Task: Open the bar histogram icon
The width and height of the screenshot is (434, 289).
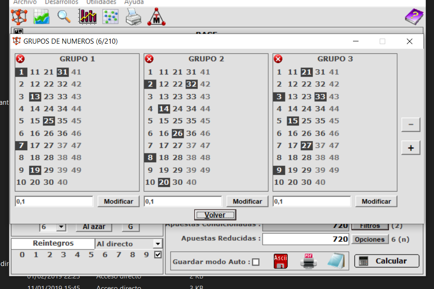Action: tap(88, 17)
